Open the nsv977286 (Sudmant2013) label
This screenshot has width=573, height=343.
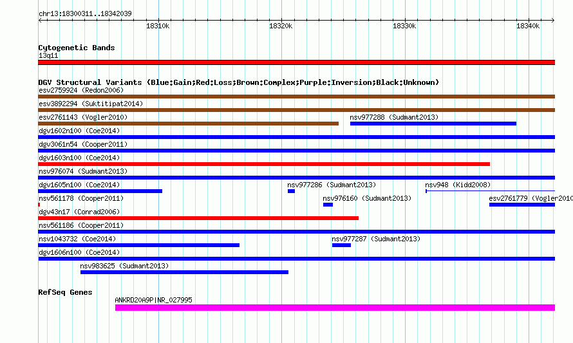[332, 185]
